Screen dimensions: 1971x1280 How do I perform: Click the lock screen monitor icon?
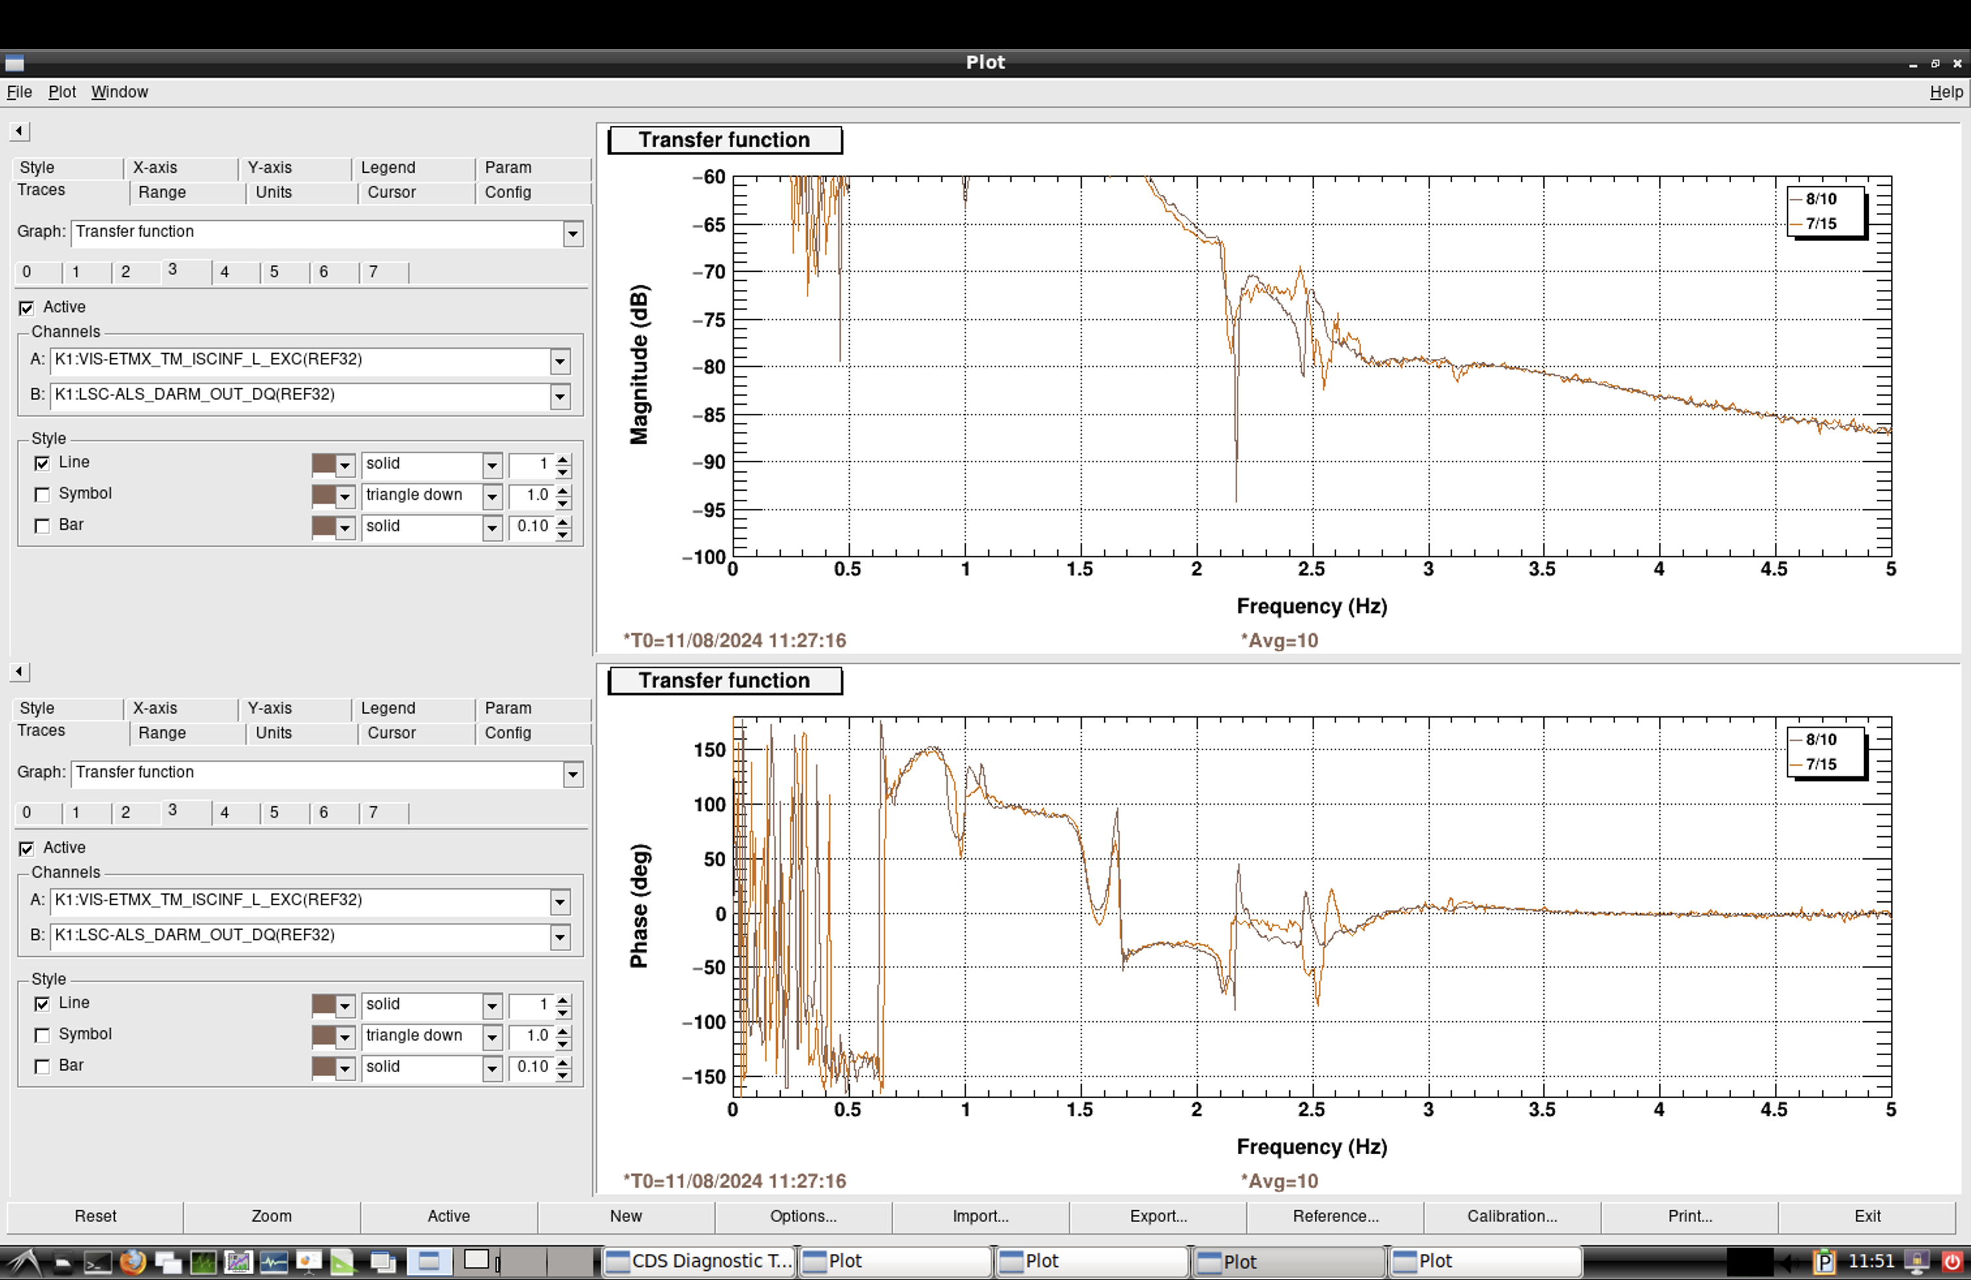pyautogui.click(x=1917, y=1262)
